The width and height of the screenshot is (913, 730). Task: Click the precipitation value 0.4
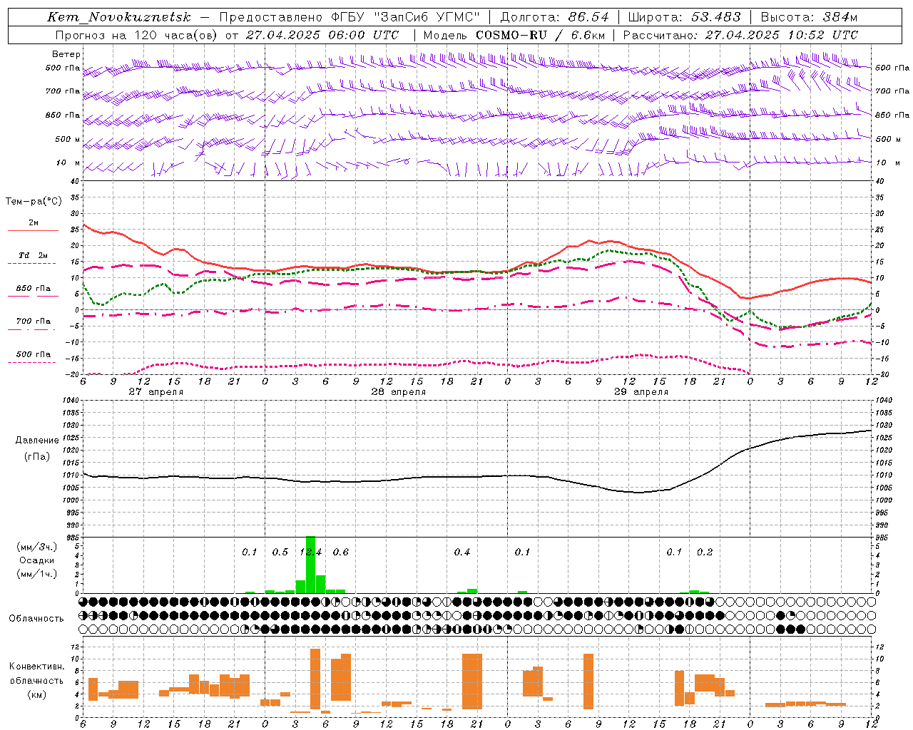coord(462,552)
